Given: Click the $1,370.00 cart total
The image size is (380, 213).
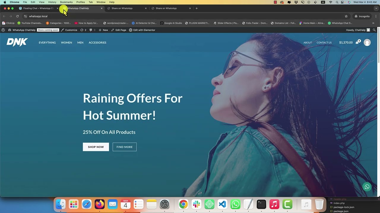Looking at the screenshot, I should click(346, 43).
